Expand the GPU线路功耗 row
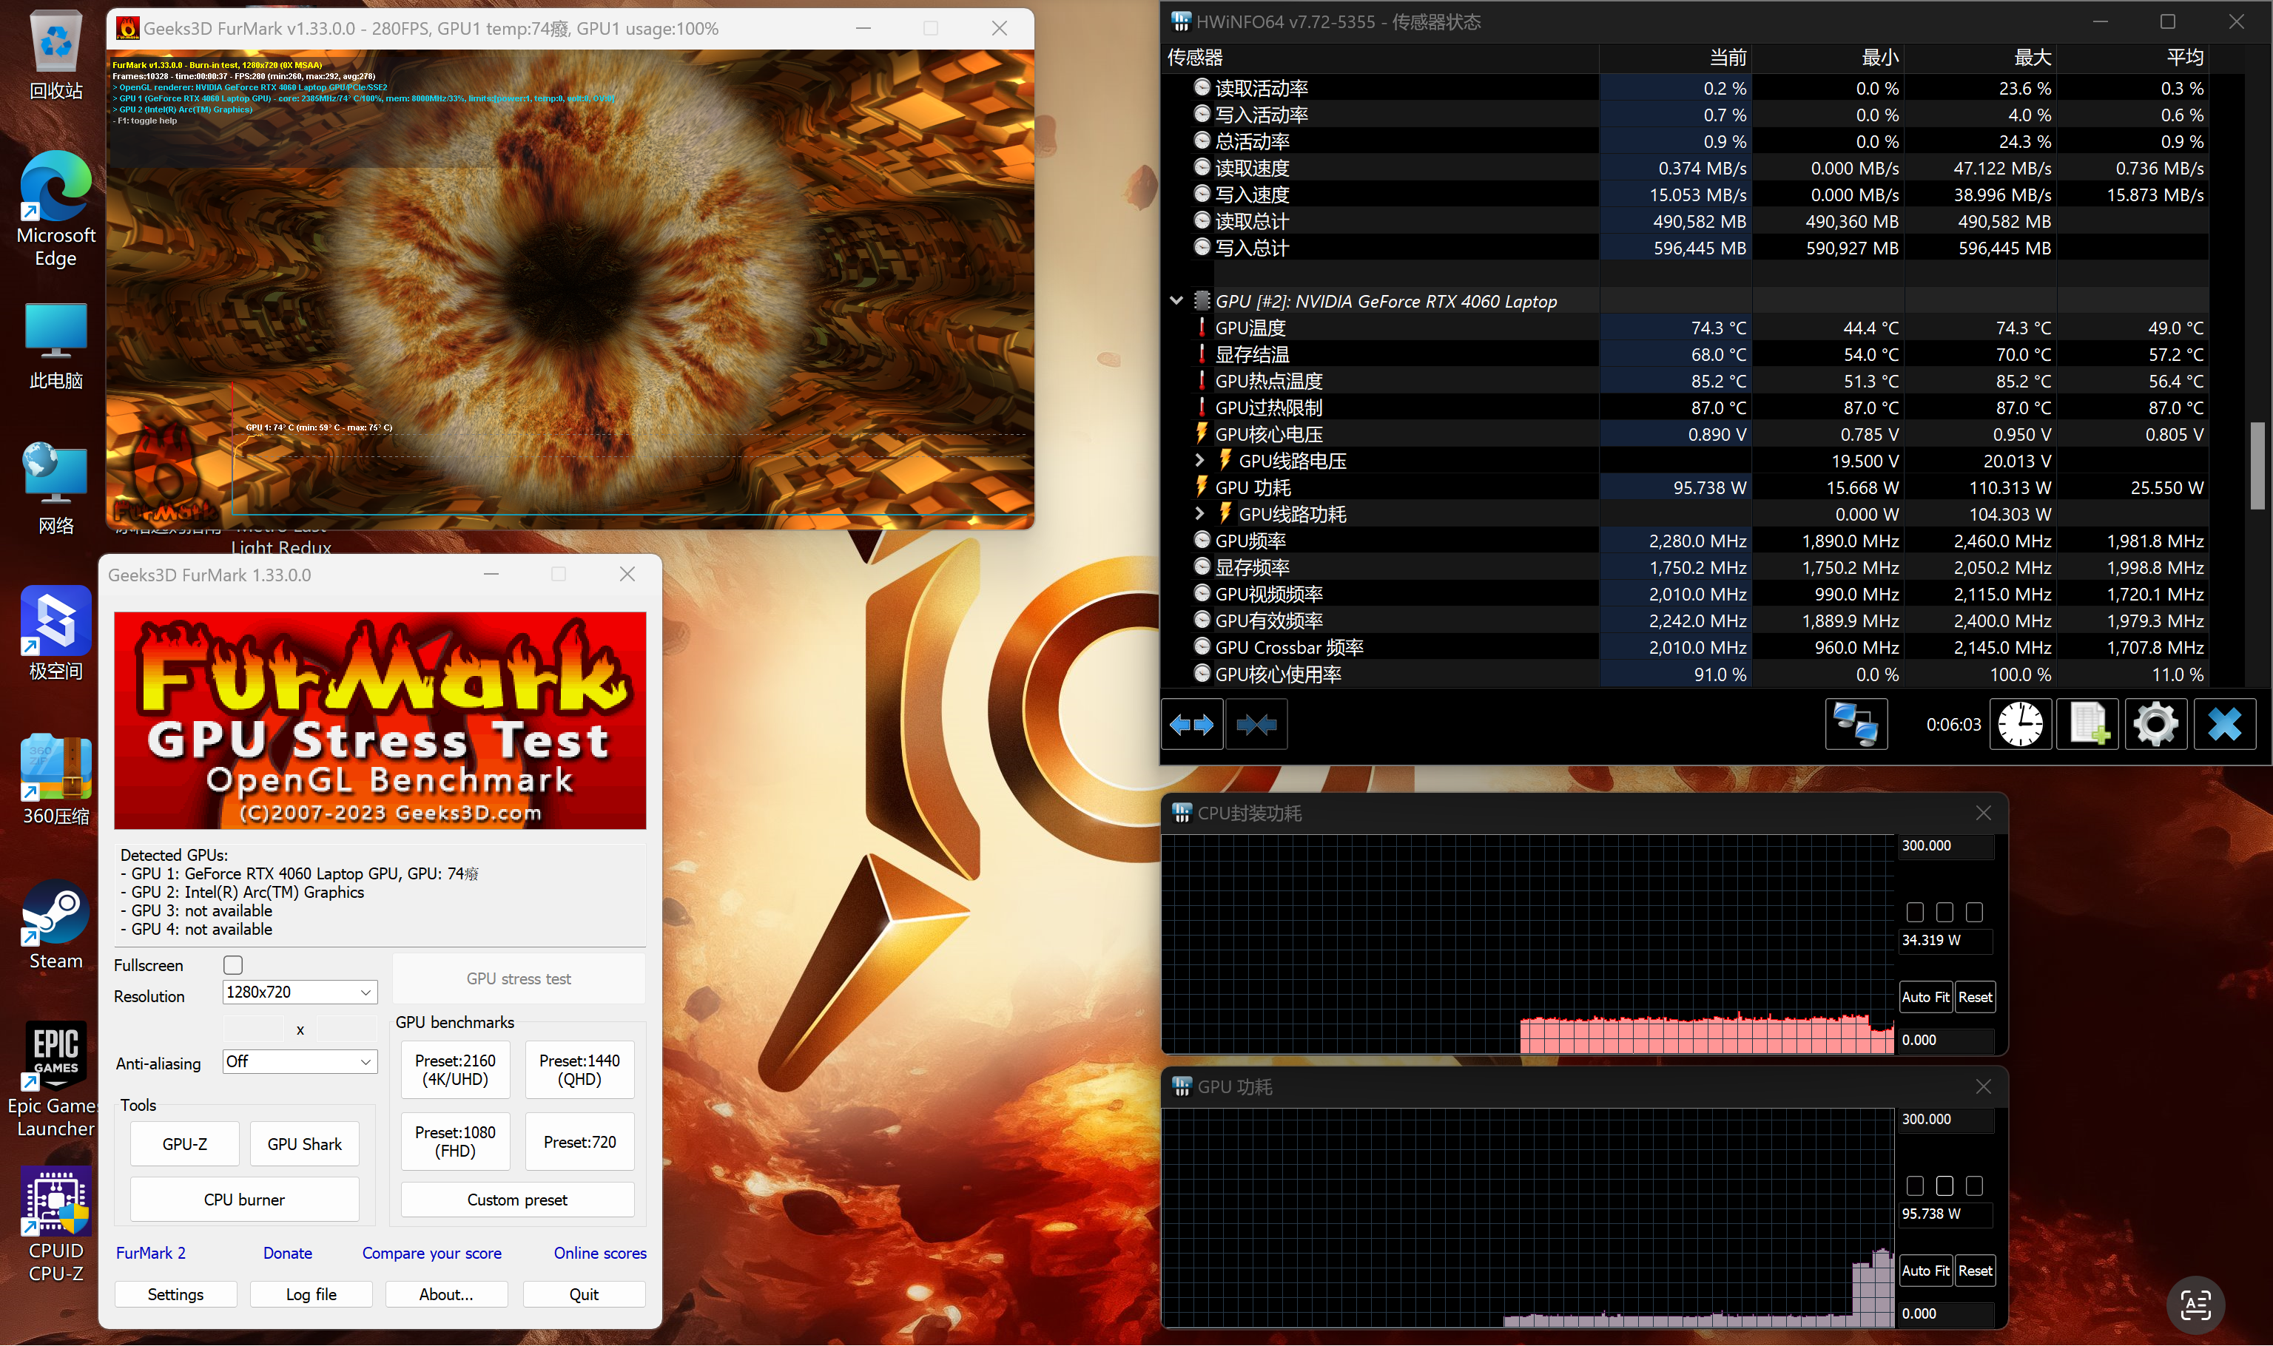 [x=1199, y=514]
